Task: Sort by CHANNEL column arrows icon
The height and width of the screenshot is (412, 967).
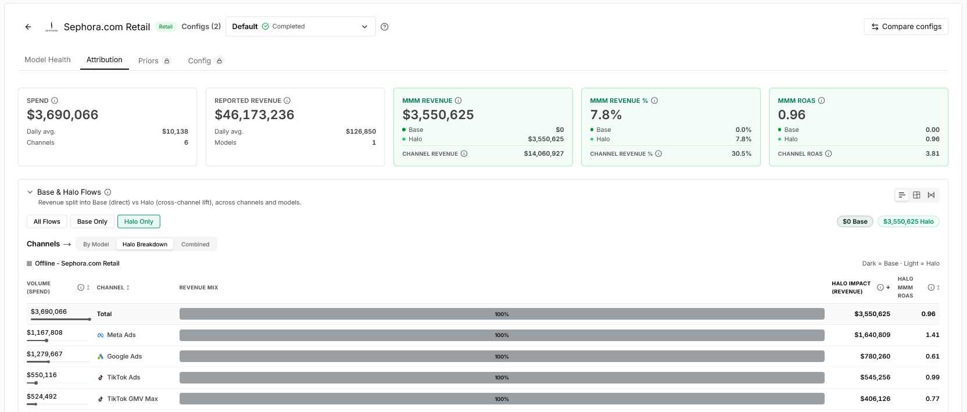Action: click(128, 288)
